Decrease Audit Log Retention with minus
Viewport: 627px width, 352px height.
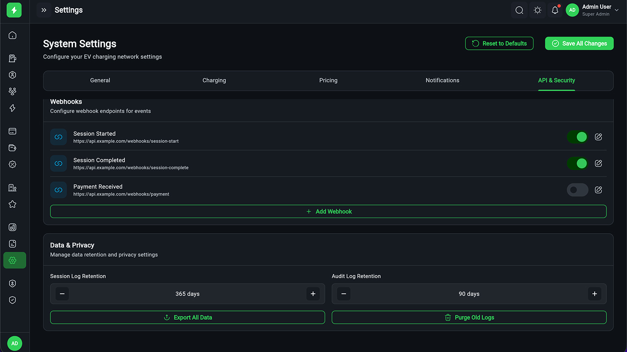(344, 294)
